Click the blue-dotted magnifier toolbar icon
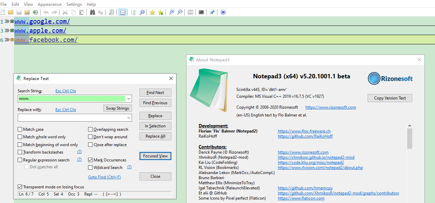This screenshot has width=435, height=203. click(141, 12)
